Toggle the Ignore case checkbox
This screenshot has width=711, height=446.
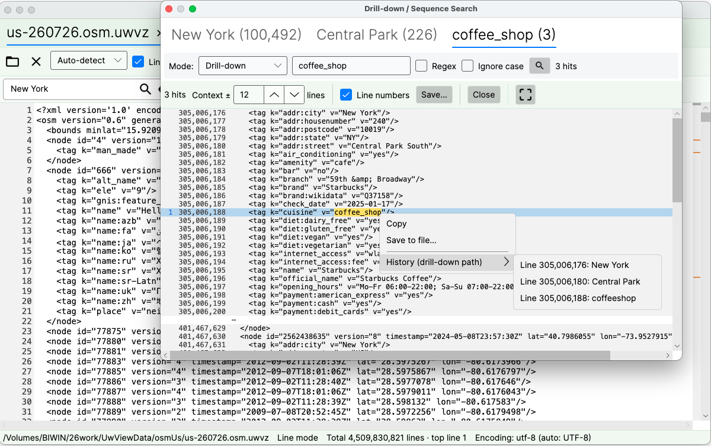pyautogui.click(x=467, y=66)
